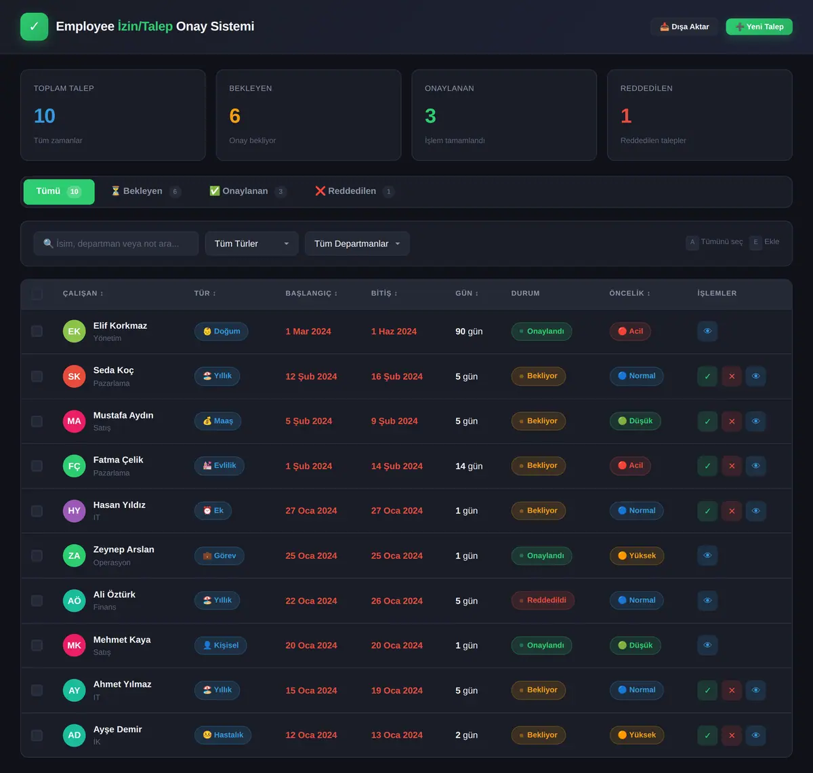813x773 pixels.
Task: Approve Fatma Çelik's leave request
Action: tap(707, 466)
